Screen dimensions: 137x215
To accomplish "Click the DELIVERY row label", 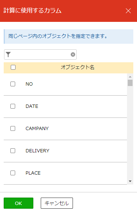I will 37,151.
